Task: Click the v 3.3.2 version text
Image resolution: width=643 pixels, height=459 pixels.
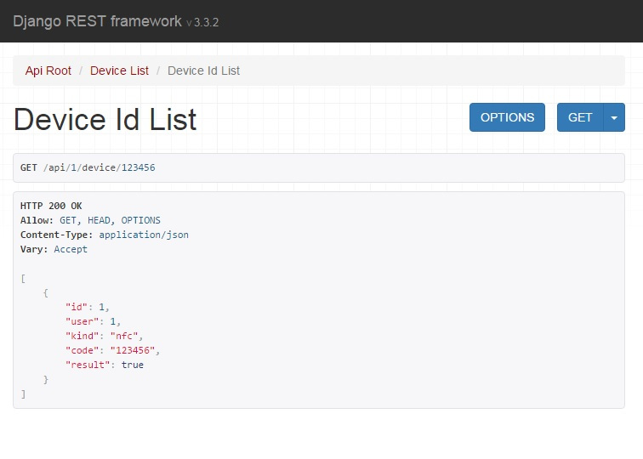Action: pyautogui.click(x=202, y=23)
